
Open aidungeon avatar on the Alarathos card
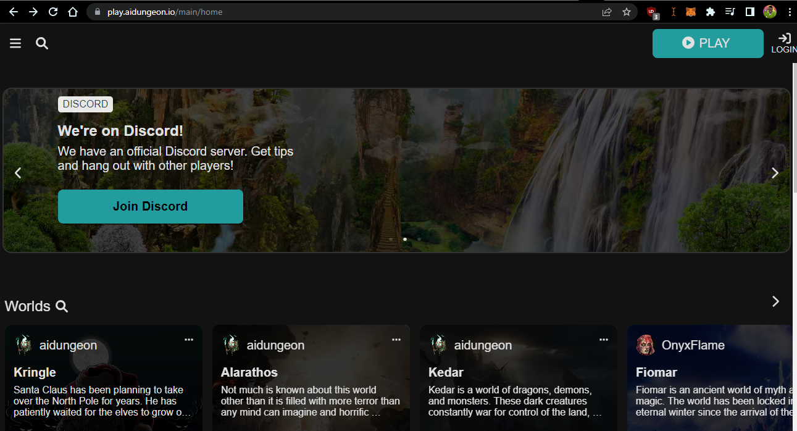231,345
